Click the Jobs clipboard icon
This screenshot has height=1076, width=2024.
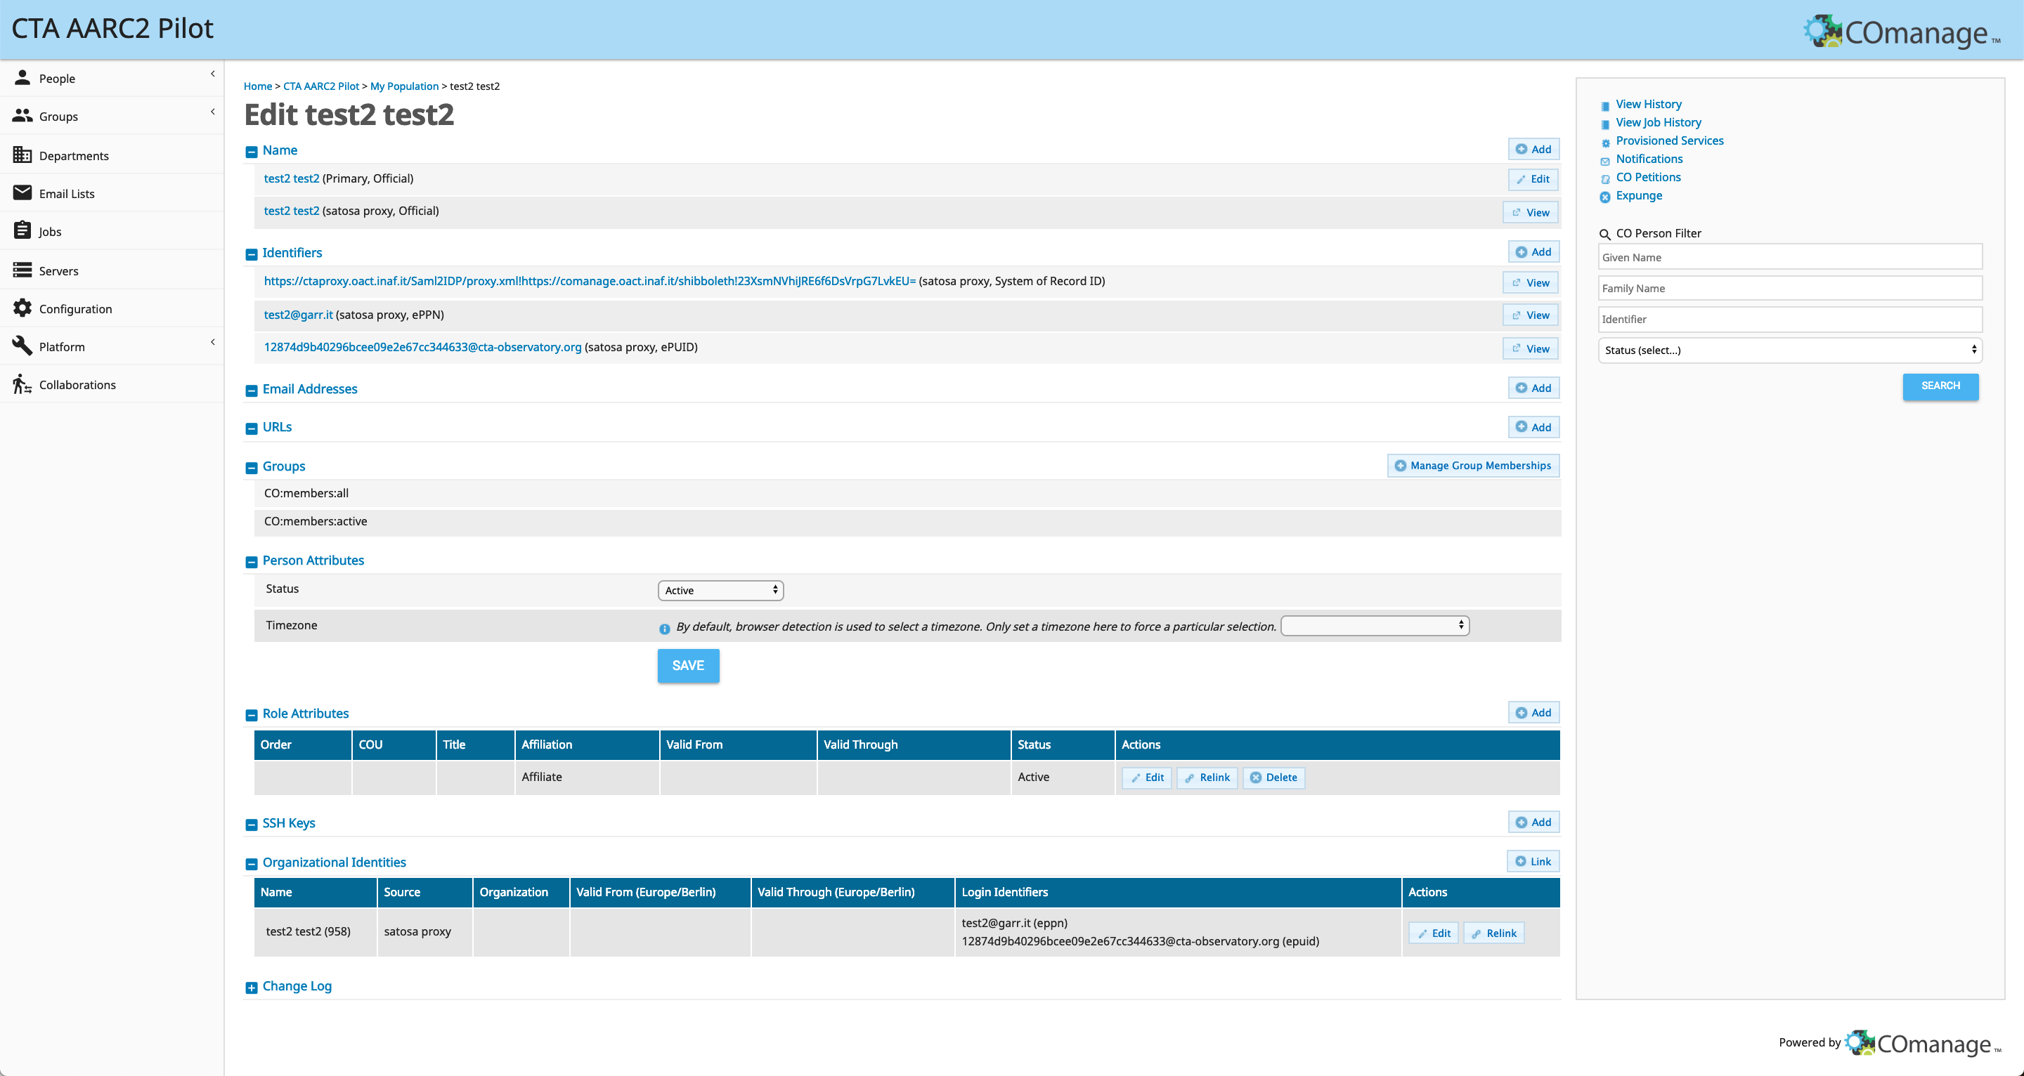[22, 230]
